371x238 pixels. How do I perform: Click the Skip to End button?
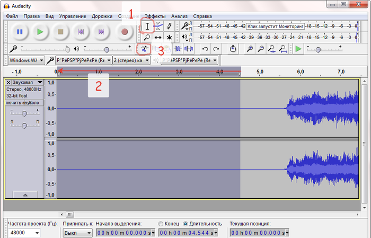point(101,32)
